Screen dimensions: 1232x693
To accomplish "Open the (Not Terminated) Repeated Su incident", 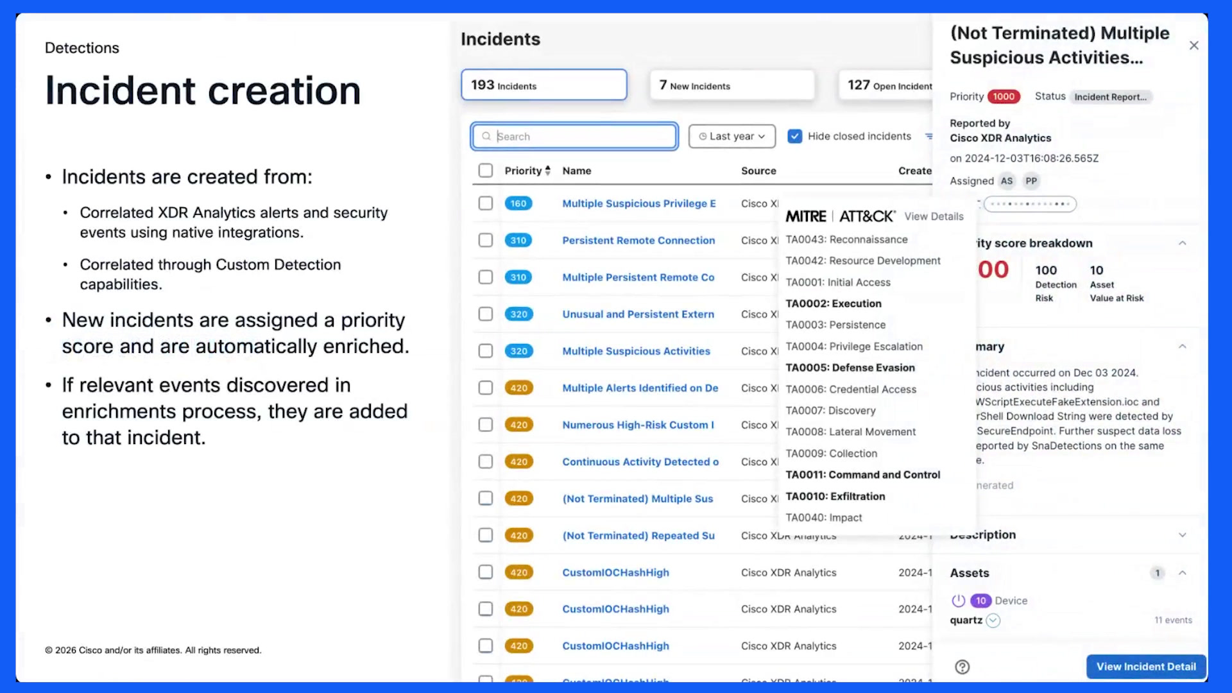I will (x=638, y=536).
